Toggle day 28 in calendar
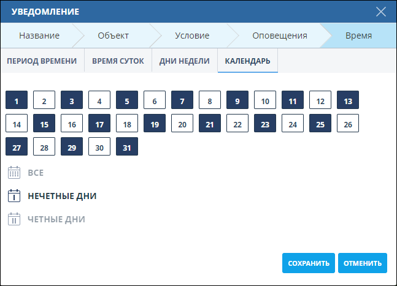 pyautogui.click(x=44, y=146)
